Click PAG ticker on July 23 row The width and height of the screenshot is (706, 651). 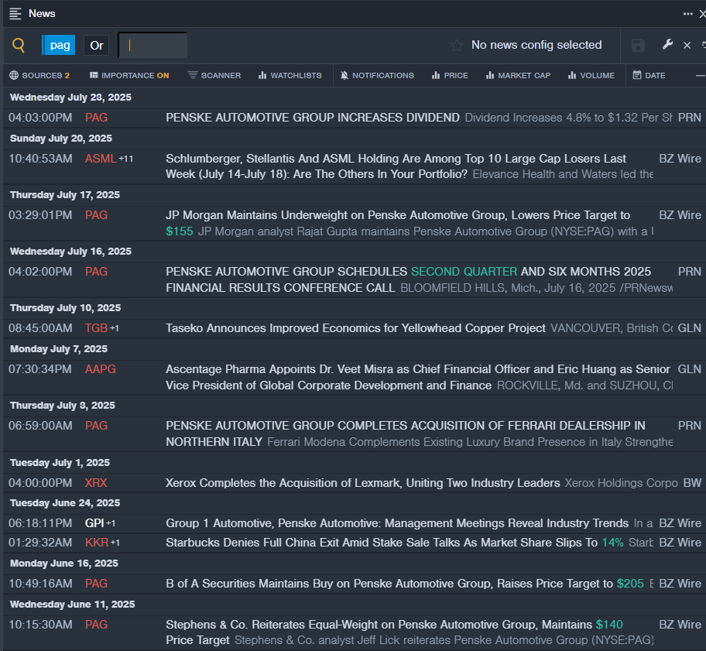tap(96, 118)
